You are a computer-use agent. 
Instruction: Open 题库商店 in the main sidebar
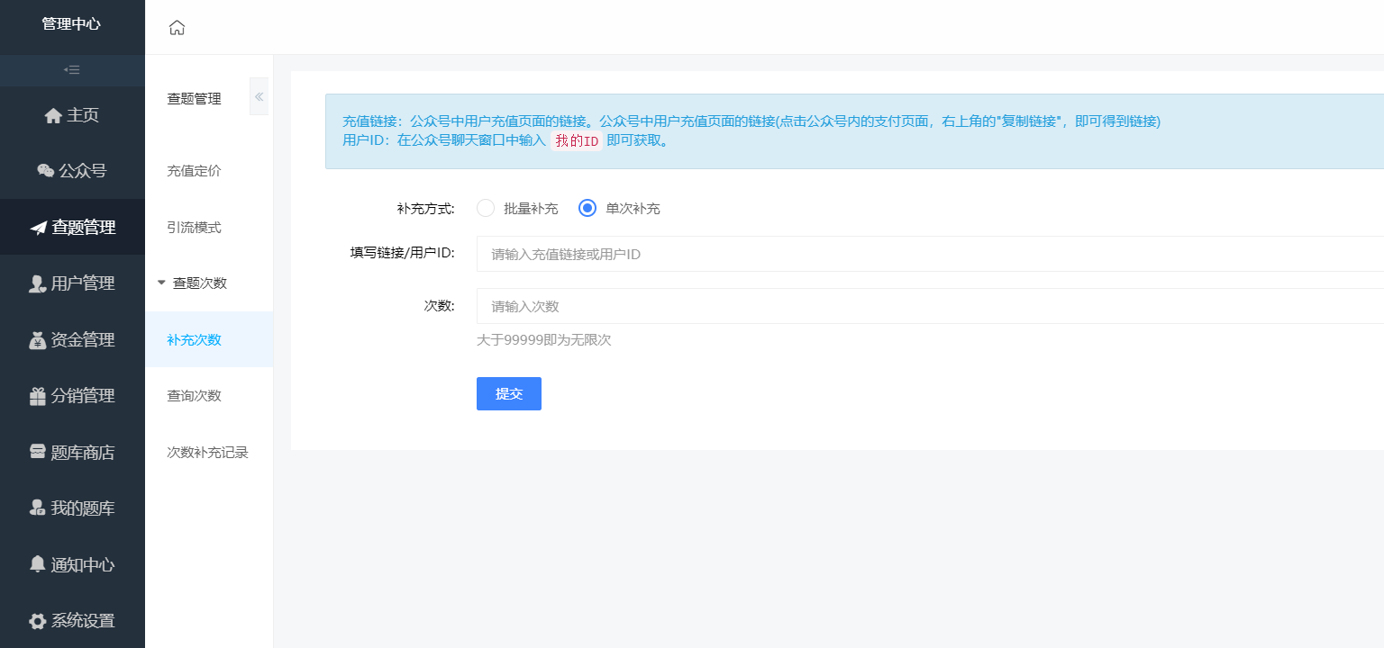point(72,453)
